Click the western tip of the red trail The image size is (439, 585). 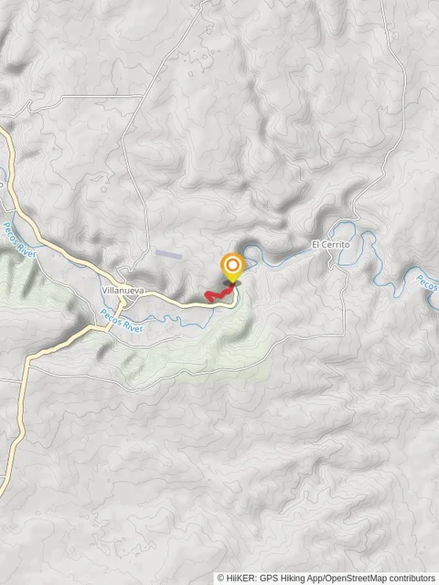pos(207,295)
